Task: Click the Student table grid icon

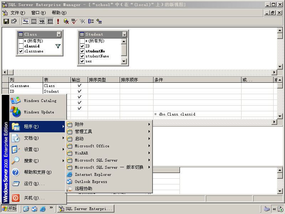Action: click(x=82, y=34)
